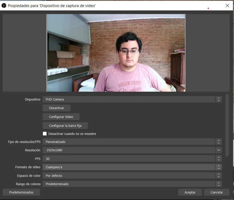Open Espacio de color dropdown

(129, 176)
